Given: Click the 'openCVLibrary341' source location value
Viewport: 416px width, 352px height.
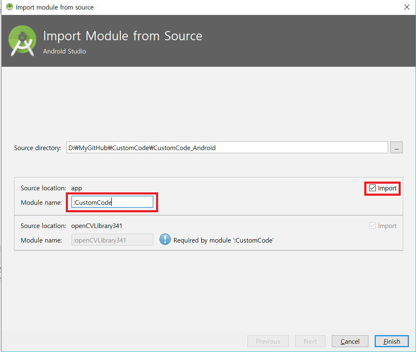Looking at the screenshot, I should pyautogui.click(x=97, y=226).
